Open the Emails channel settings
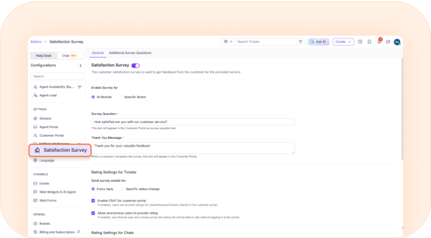 [x=44, y=184]
